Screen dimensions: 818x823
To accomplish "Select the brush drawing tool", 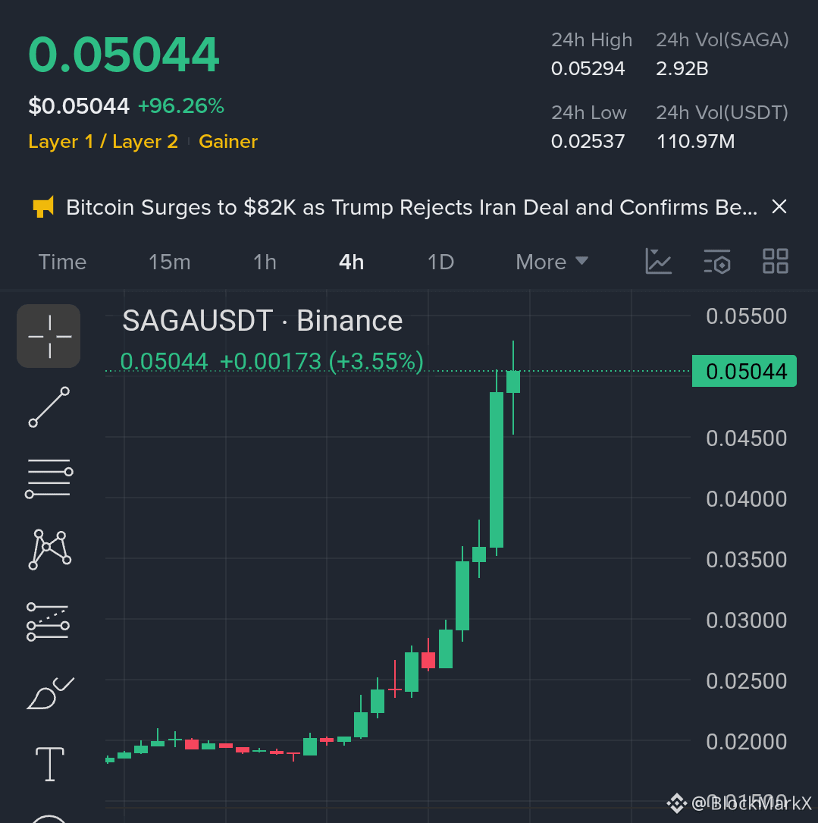I will click(x=50, y=693).
